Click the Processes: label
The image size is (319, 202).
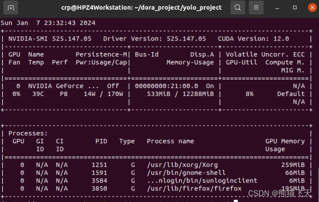click(28, 133)
